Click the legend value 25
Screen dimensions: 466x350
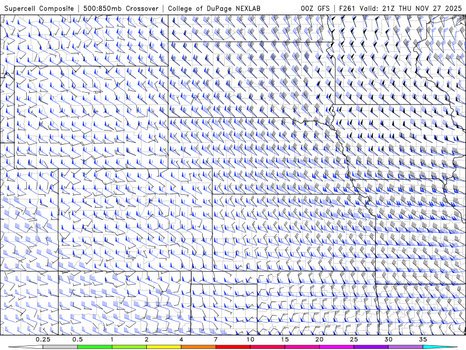click(354, 339)
